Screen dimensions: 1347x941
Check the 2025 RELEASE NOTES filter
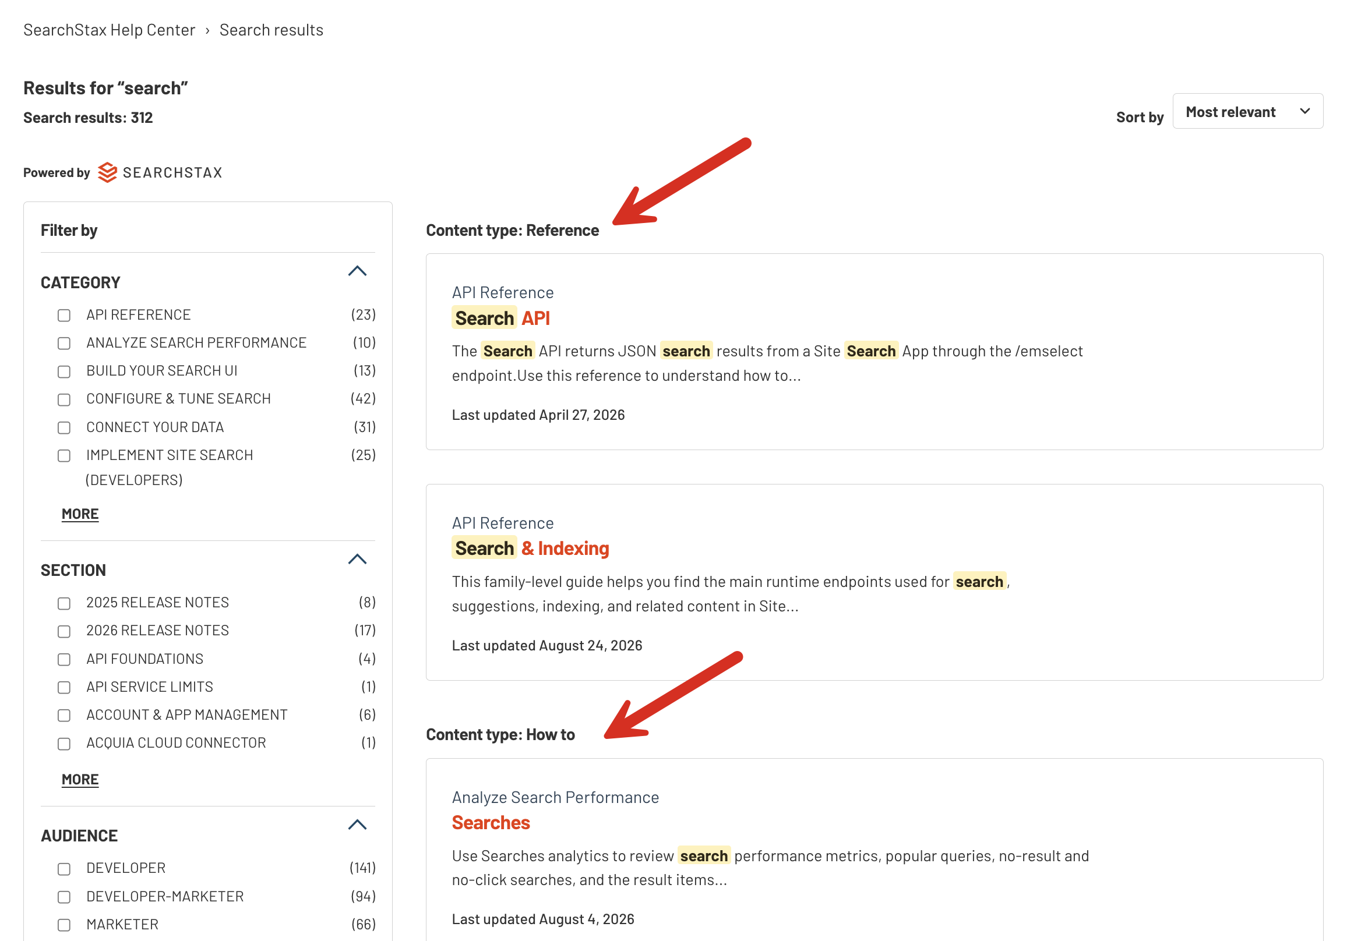click(64, 603)
